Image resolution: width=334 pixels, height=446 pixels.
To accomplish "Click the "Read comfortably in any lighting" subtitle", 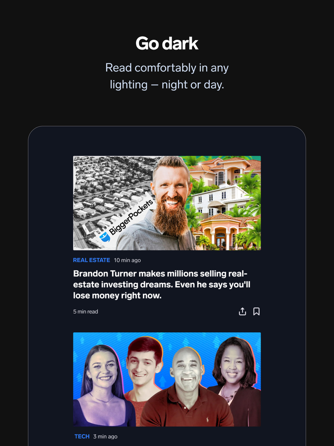I will pyautogui.click(x=167, y=76).
